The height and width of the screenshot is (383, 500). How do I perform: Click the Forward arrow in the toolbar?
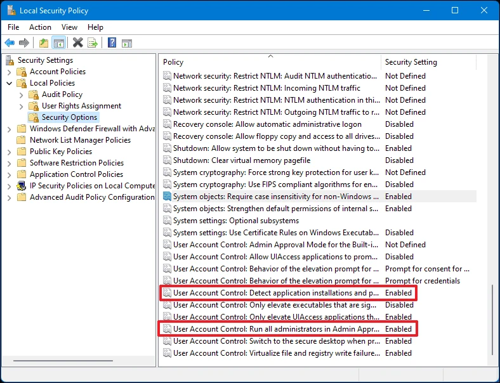(x=24, y=43)
